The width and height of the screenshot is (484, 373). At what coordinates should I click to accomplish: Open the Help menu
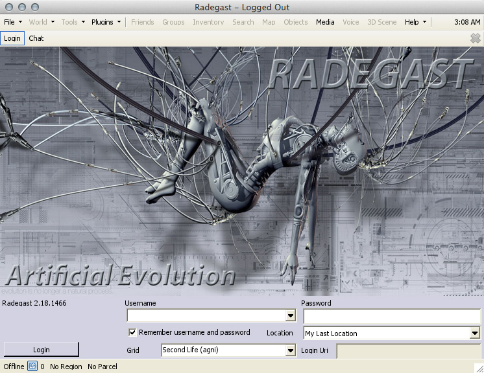(x=415, y=22)
